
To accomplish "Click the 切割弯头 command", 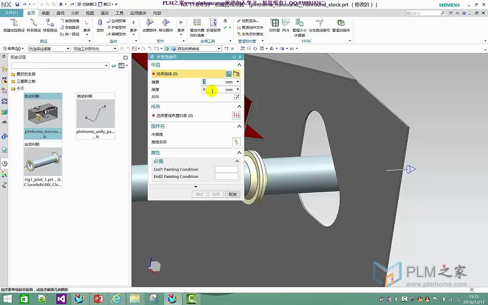I will coord(248,21).
